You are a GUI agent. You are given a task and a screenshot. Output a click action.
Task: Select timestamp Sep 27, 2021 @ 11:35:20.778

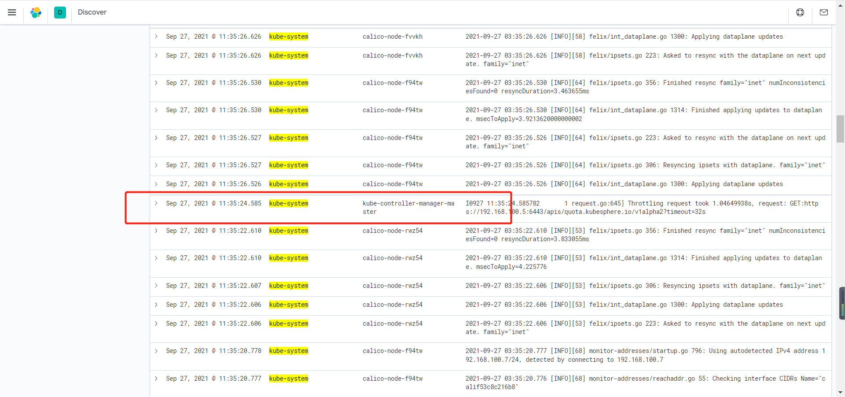(213, 351)
